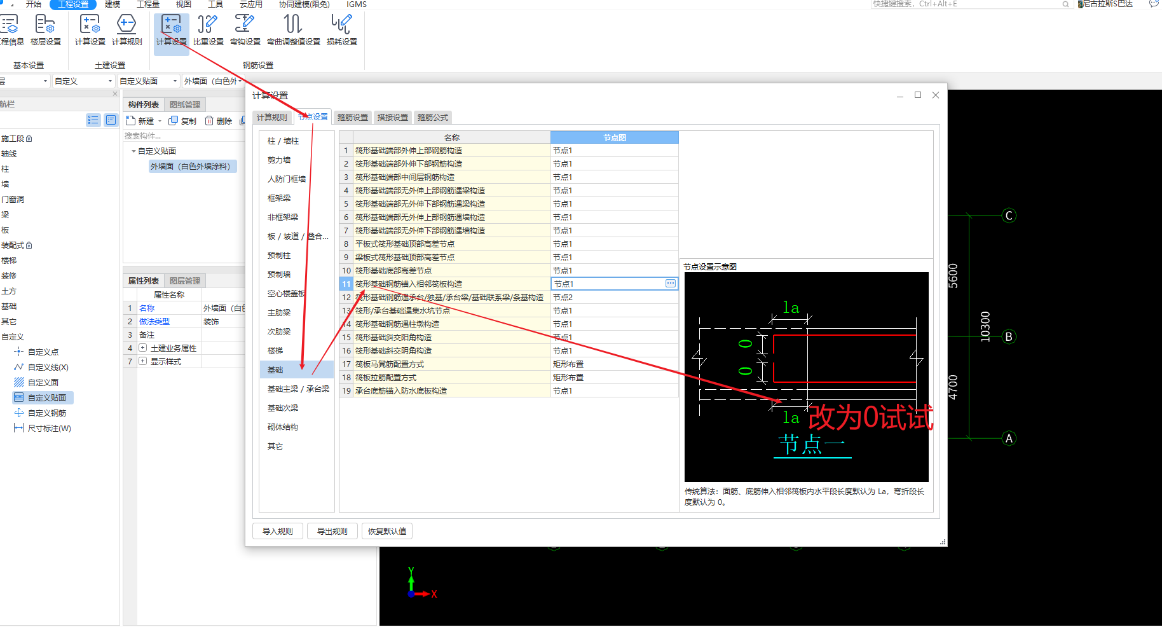Screen dimensions: 1162x627
Task: Click the 搜索构件 search field
Action: [x=184, y=136]
